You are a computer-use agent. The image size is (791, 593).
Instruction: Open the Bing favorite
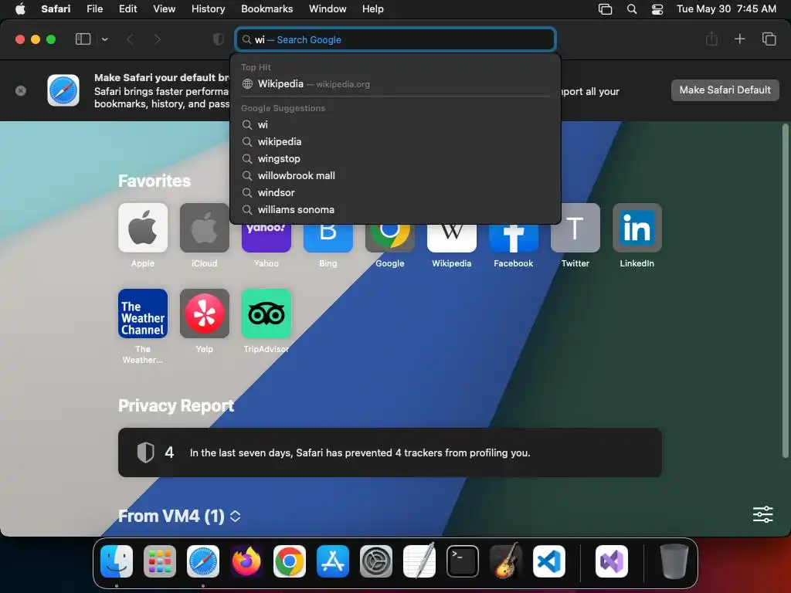pos(328,238)
